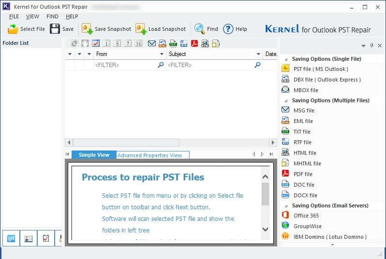Click the Save floppy disk icon
The image size is (386, 259).
(55, 29)
